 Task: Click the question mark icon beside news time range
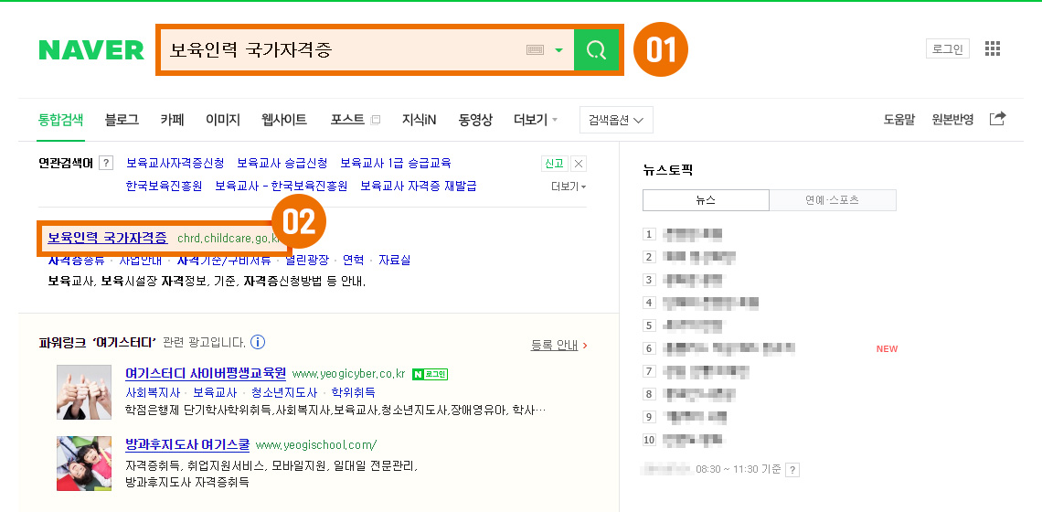(x=792, y=470)
